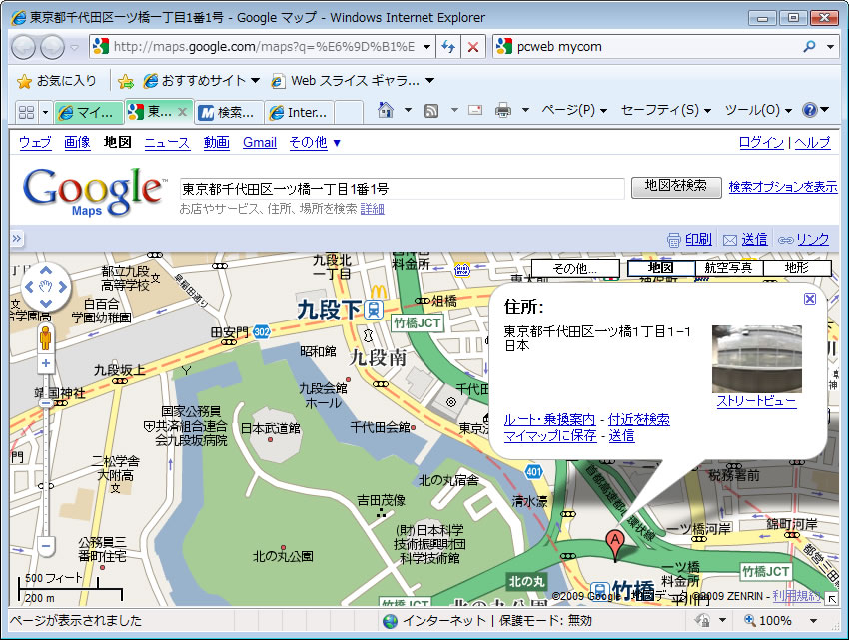Click the red A marker on map
The height and width of the screenshot is (640, 849).
(614, 545)
